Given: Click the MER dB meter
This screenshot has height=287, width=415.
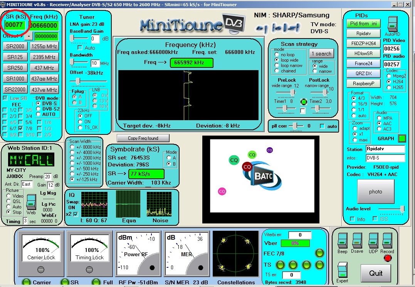Looking at the screenshot, I should 186,253.
